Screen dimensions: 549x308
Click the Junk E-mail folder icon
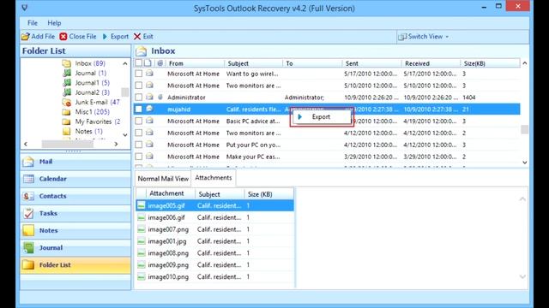[67, 103]
